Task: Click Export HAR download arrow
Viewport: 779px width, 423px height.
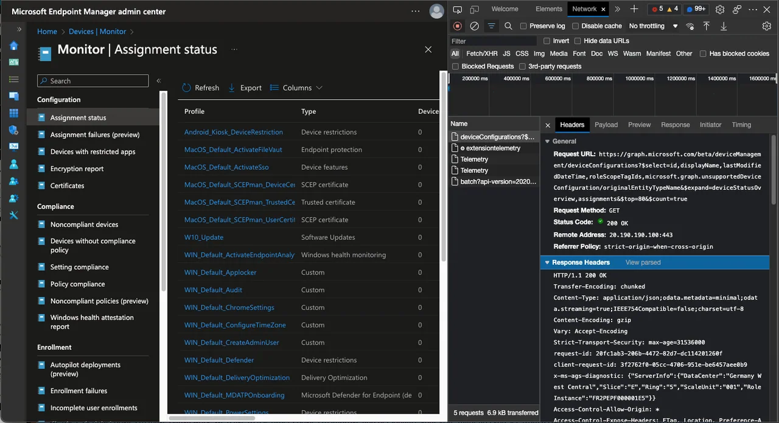Action: 724,26
